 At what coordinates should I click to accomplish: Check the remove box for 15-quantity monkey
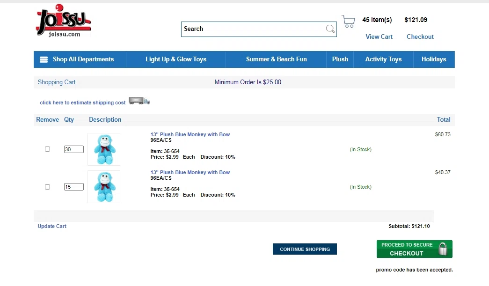[47, 187]
